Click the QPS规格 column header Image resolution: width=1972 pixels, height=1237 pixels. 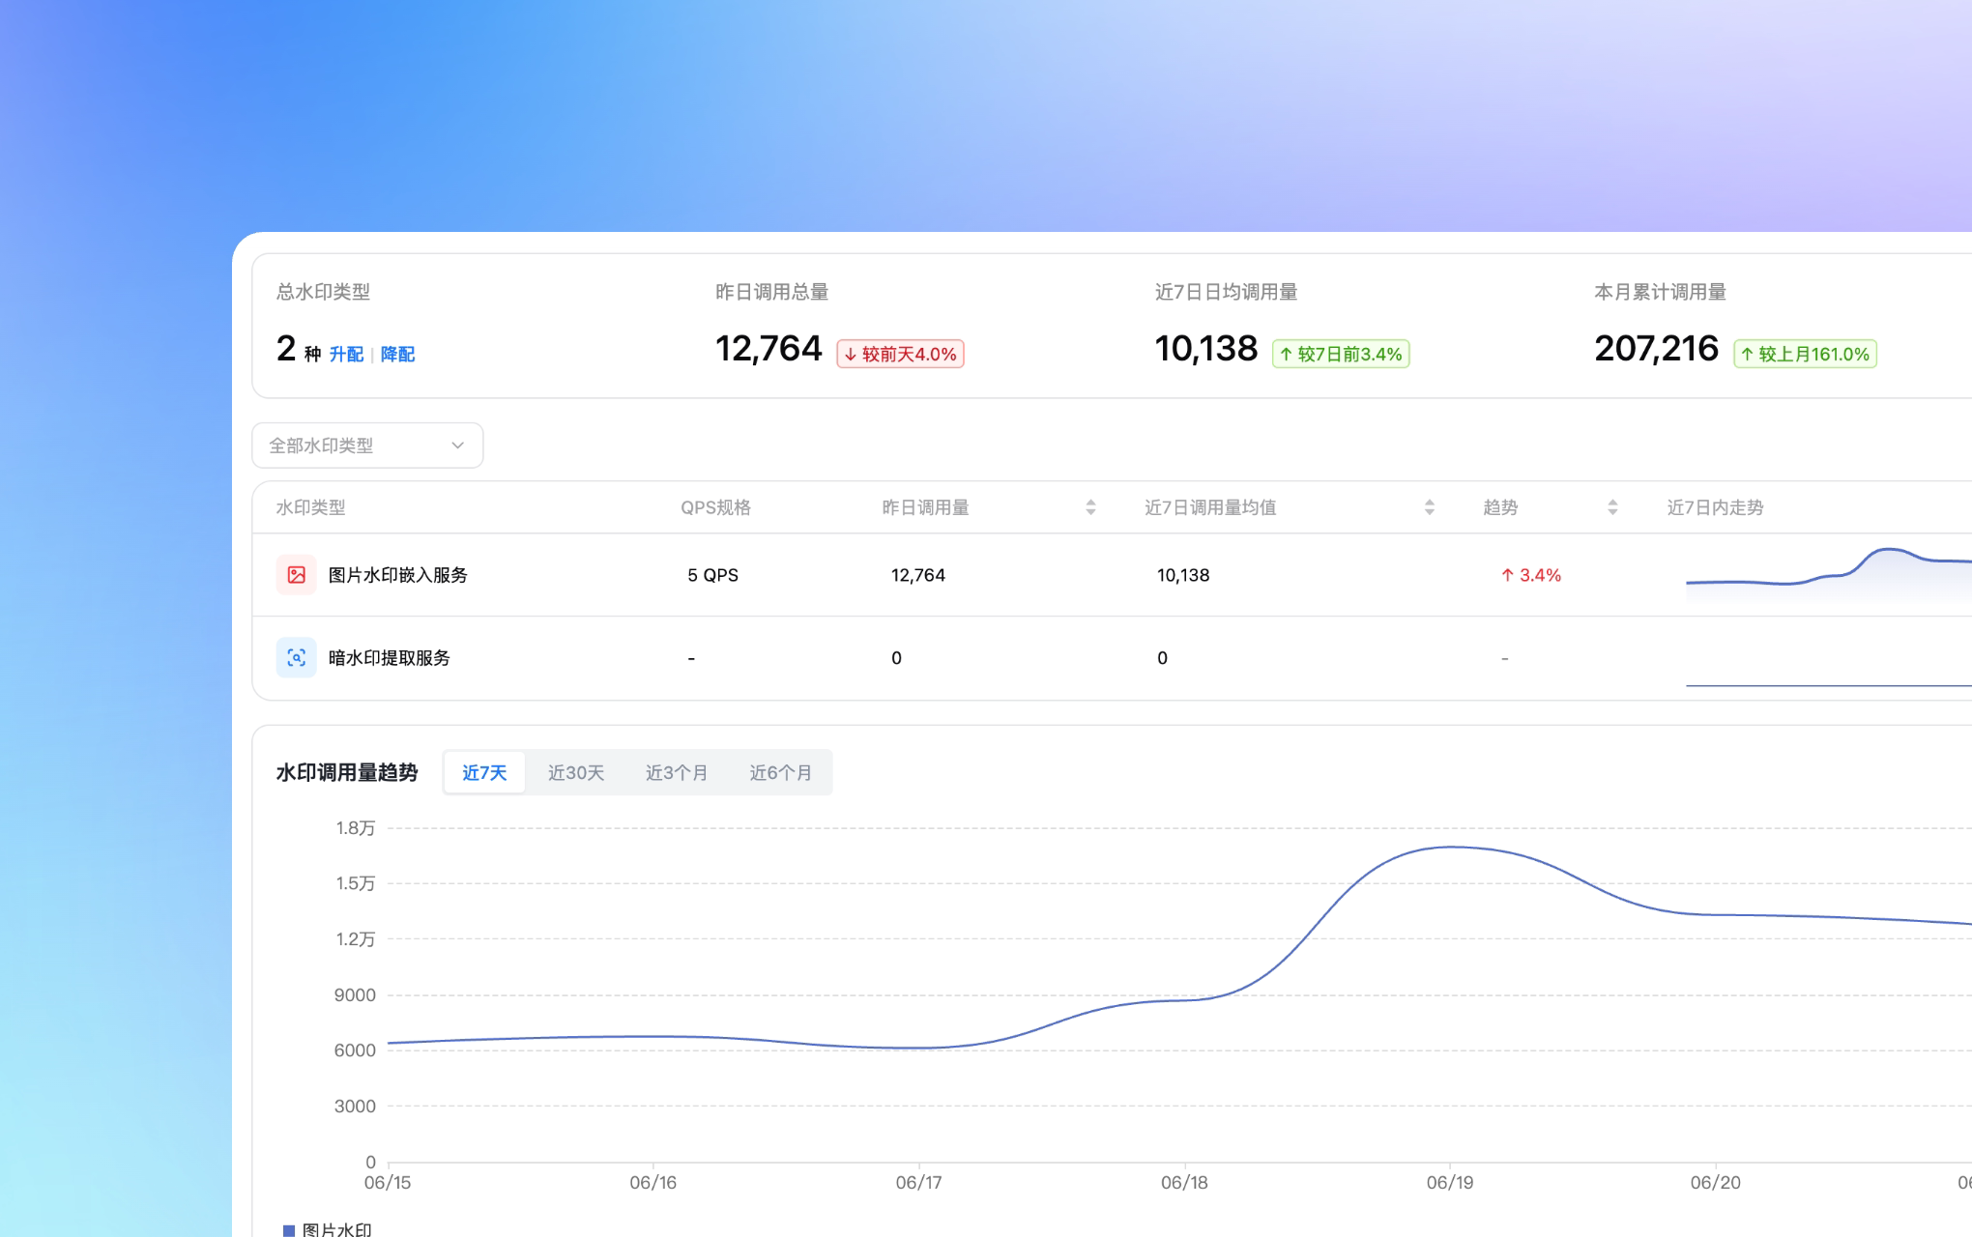pos(715,507)
